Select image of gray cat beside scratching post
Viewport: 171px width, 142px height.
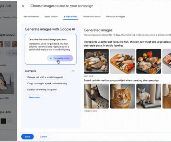(x=149, y=96)
